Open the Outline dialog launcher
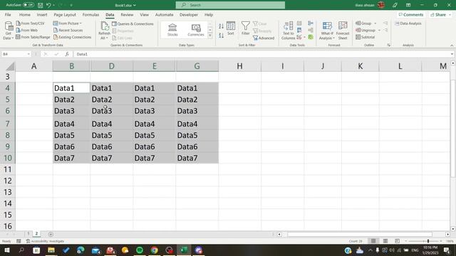This screenshot has width=456, height=256. 389,45
